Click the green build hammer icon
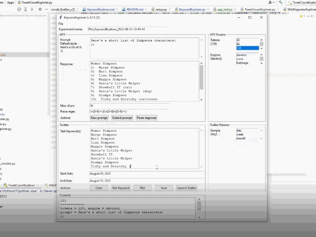 click(280, 2)
